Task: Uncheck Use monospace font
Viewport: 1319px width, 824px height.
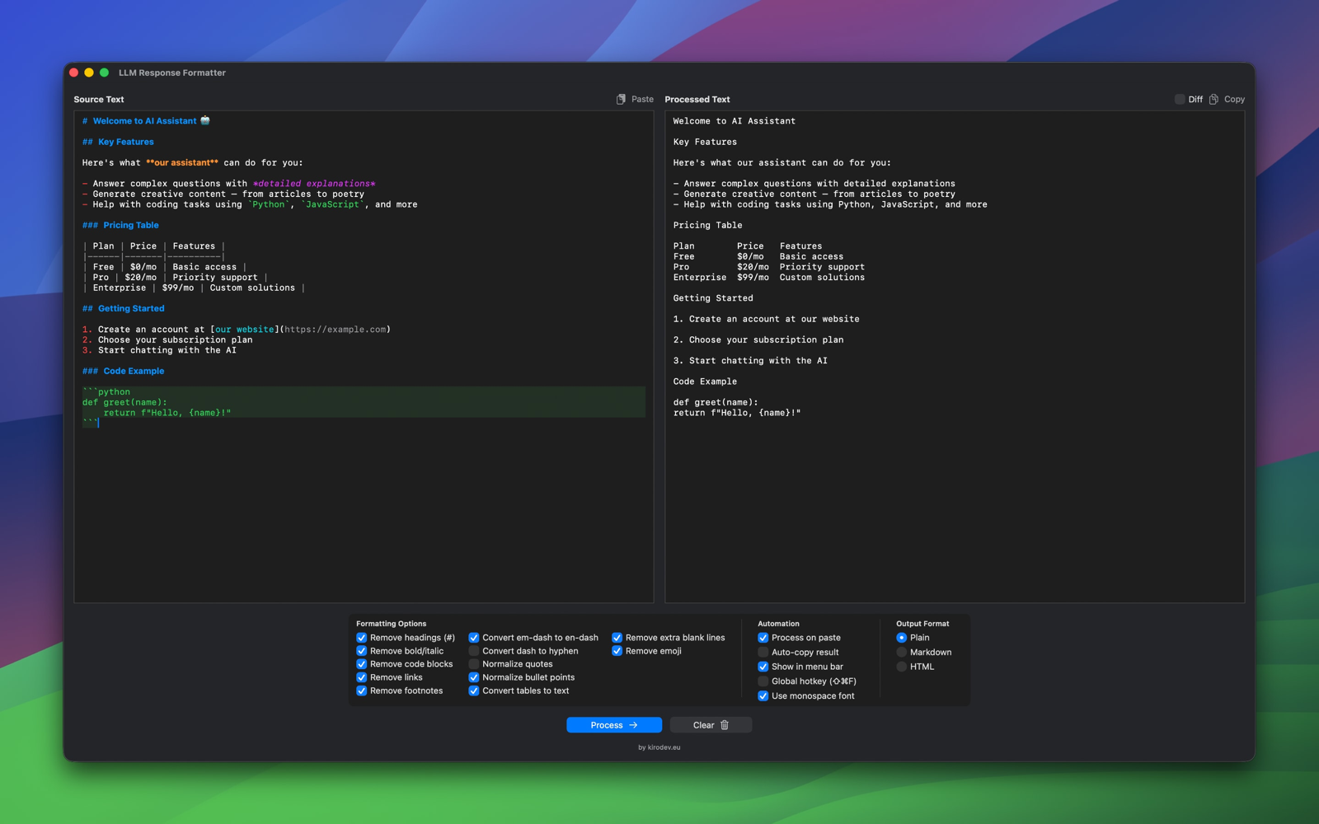Action: tap(763, 695)
